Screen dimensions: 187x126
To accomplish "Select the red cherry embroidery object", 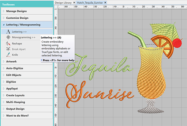I will (177, 43).
